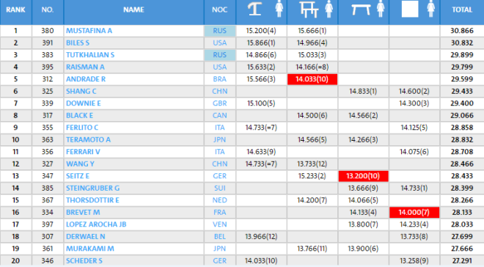Sort by the TOTAL column header
Viewport: 484px width, 267px height.
point(462,10)
